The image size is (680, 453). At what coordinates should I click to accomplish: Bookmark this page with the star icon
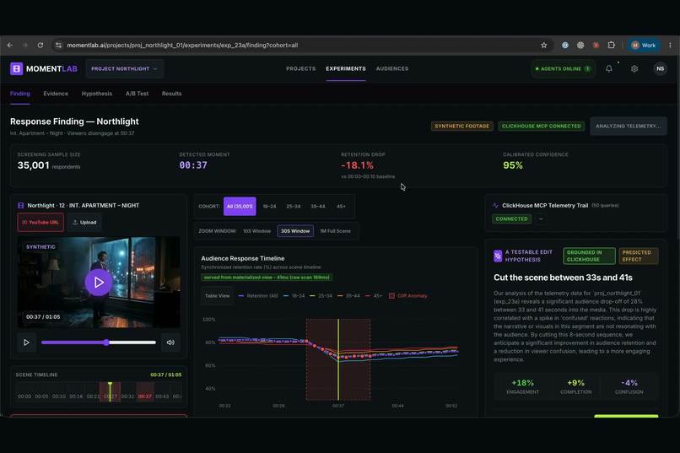pos(543,45)
